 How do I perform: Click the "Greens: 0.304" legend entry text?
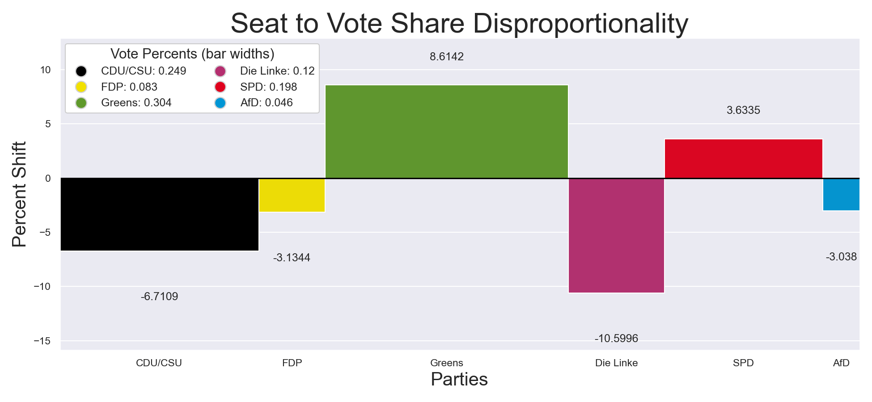(x=136, y=103)
